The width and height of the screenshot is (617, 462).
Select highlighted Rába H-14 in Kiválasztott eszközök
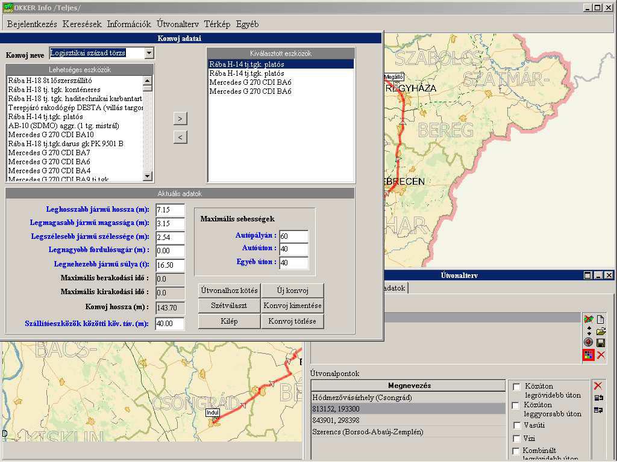[x=281, y=64]
